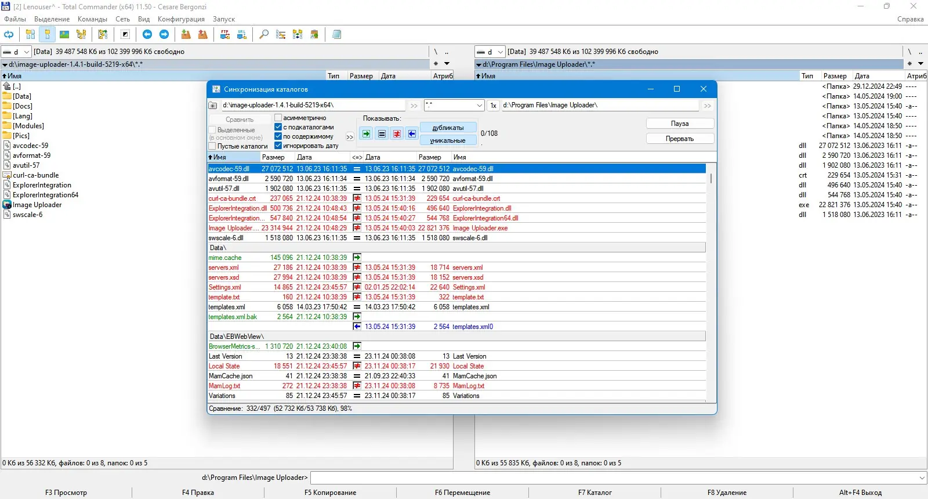
Task: Open the Справка menu
Action: tap(910, 19)
